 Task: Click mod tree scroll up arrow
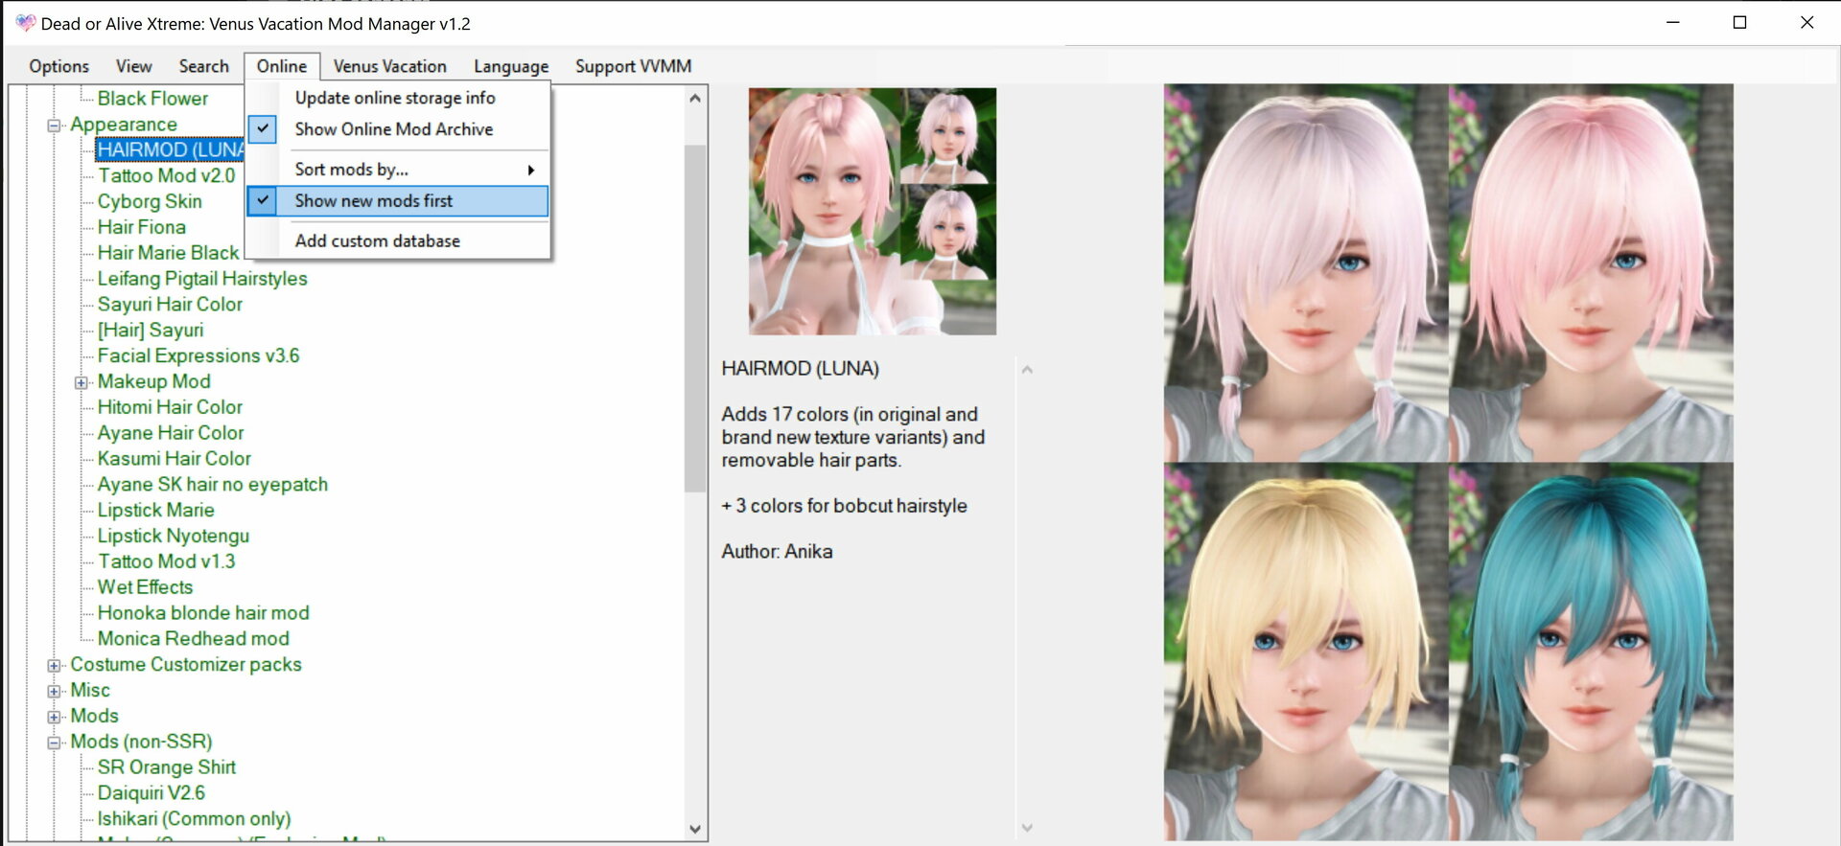(695, 98)
